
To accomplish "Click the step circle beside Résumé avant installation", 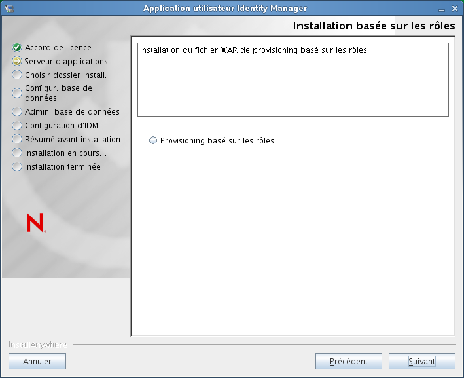I will click(x=17, y=139).
